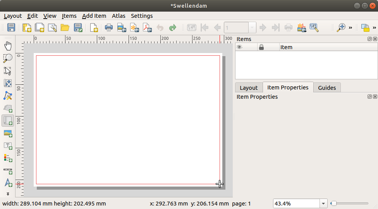Viewport: 378px width, 209px height.
Task: Pick the Add Label tool
Action: pos(8,146)
